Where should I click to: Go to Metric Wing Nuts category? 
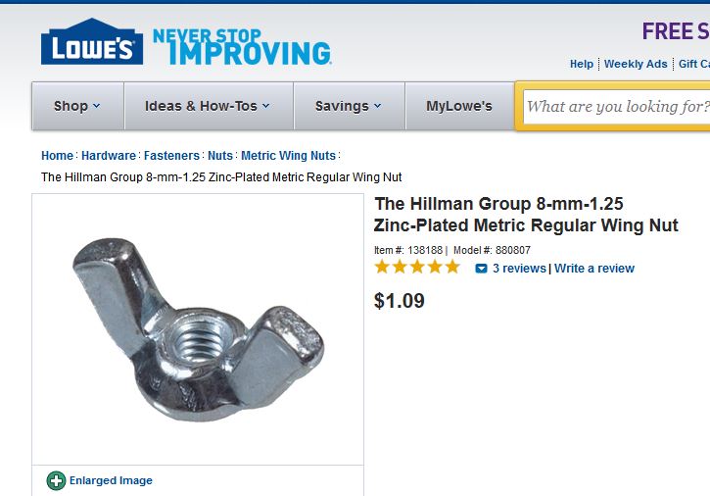[288, 156]
